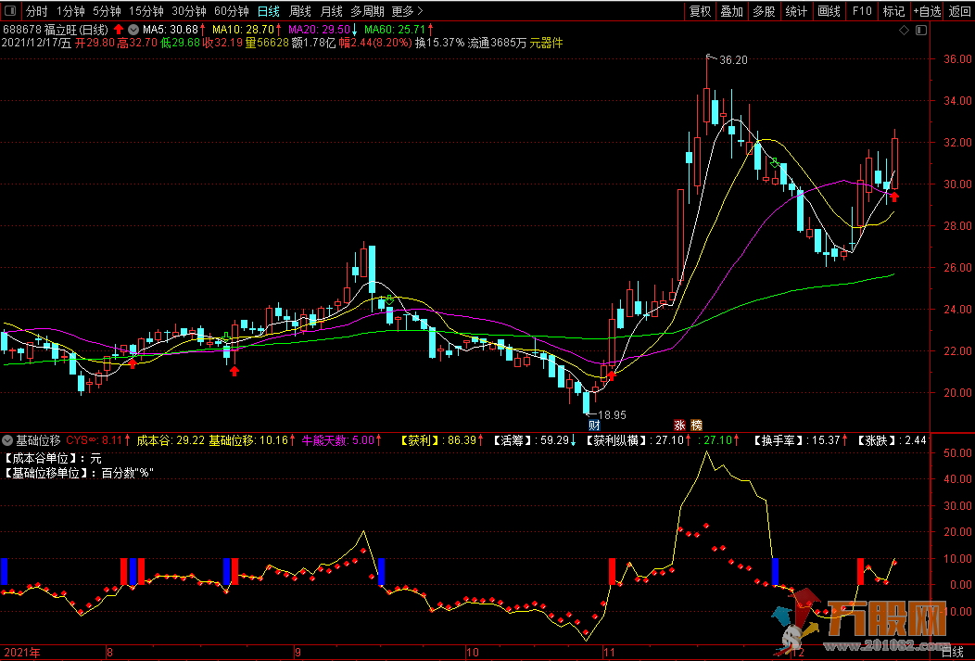Toggle the right info panel icon
This screenshot has width=975, height=661.
921,30
